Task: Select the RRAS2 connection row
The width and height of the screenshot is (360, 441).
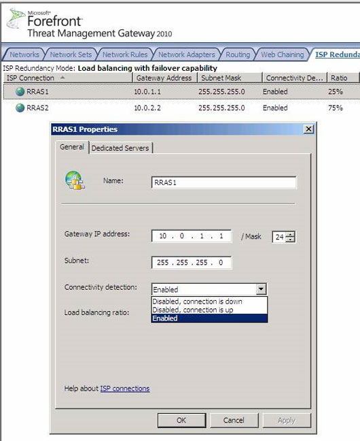Action: pyautogui.click(x=181, y=108)
